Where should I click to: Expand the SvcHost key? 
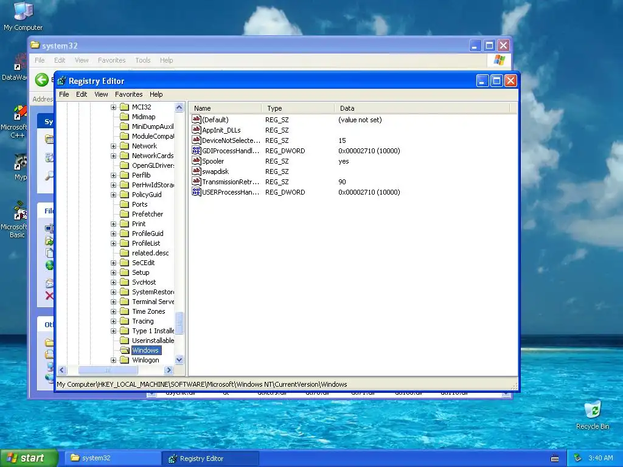click(x=114, y=282)
